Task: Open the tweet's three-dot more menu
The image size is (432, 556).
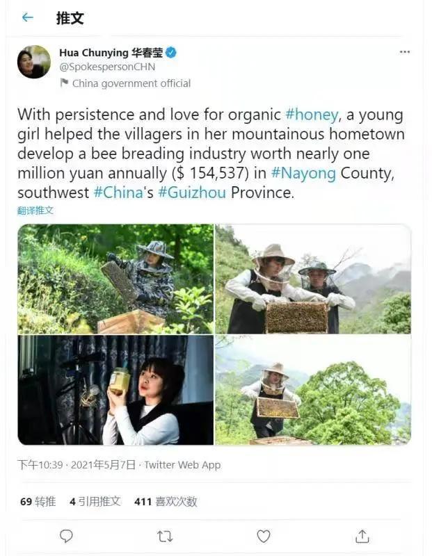Action: point(404,52)
